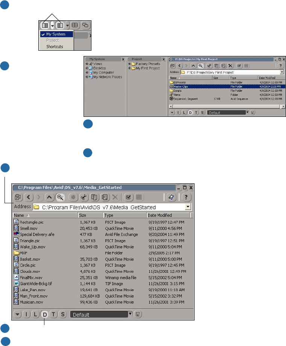This screenshot has width=286, height=346.
Task: Sort Media_GetStarted files by the Name column
Action: click(45, 215)
